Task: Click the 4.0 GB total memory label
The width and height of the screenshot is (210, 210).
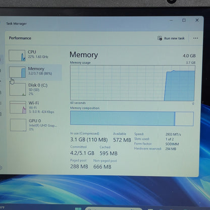Action: click(189, 56)
